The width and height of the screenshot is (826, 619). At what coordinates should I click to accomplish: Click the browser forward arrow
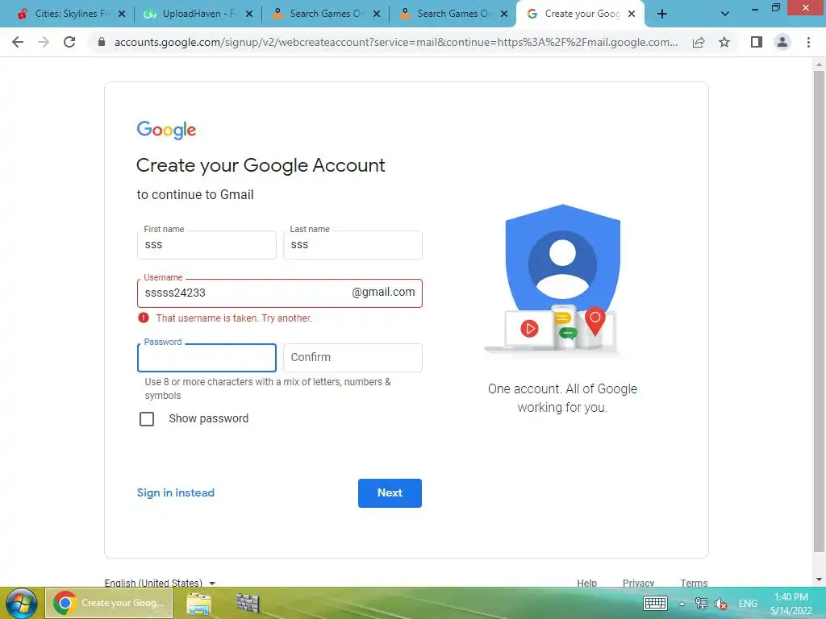point(44,42)
